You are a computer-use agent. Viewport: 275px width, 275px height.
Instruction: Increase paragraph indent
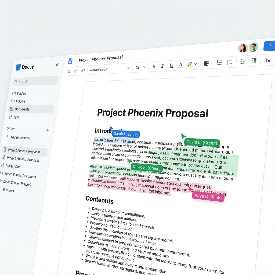click(x=254, y=61)
